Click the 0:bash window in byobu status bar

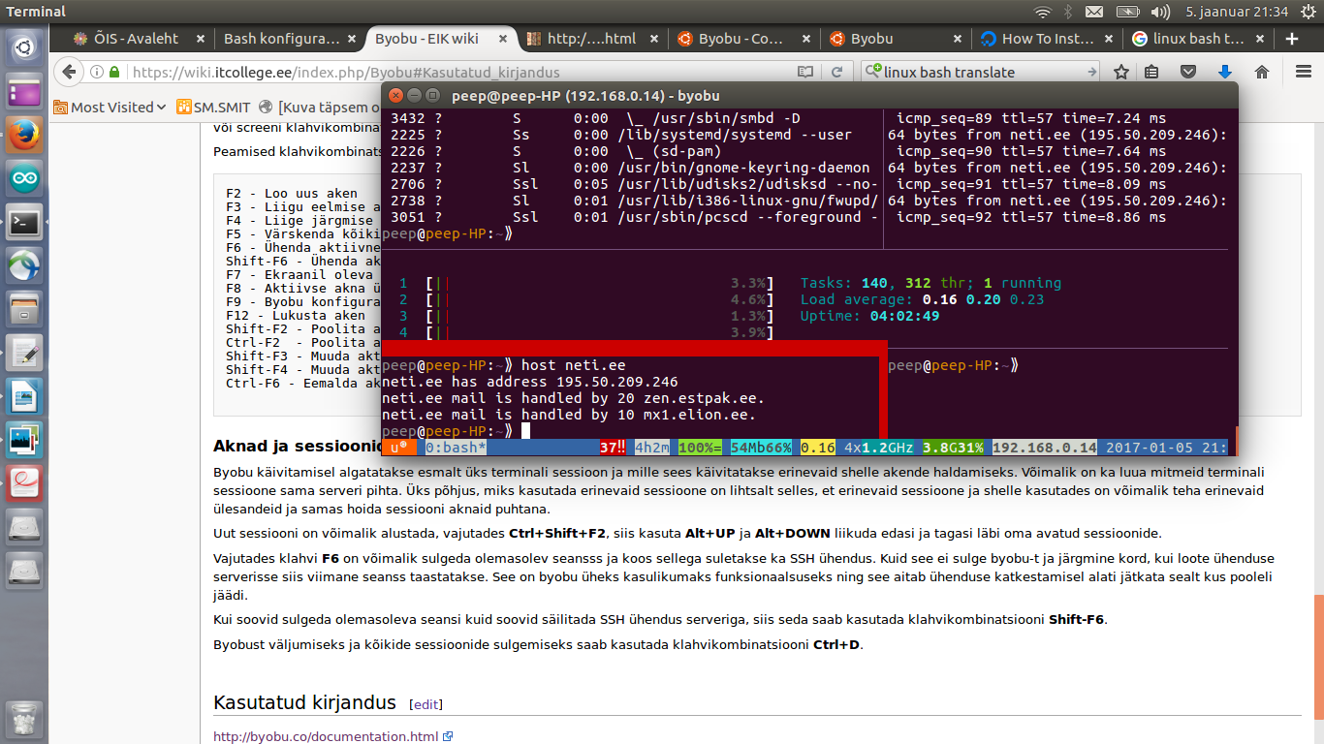click(456, 448)
